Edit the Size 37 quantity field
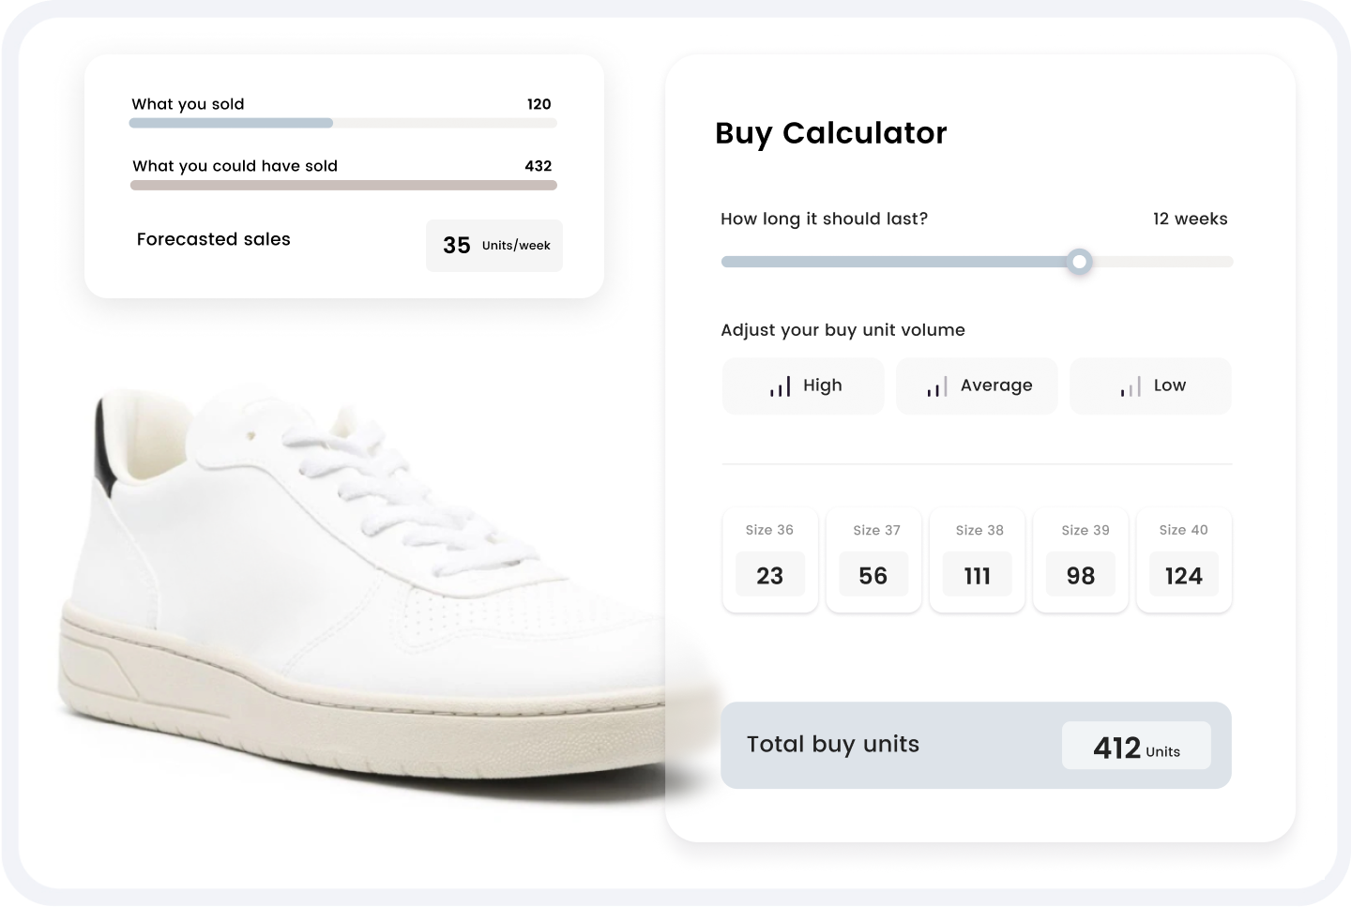The height and width of the screenshot is (907, 1351). pos(873,575)
